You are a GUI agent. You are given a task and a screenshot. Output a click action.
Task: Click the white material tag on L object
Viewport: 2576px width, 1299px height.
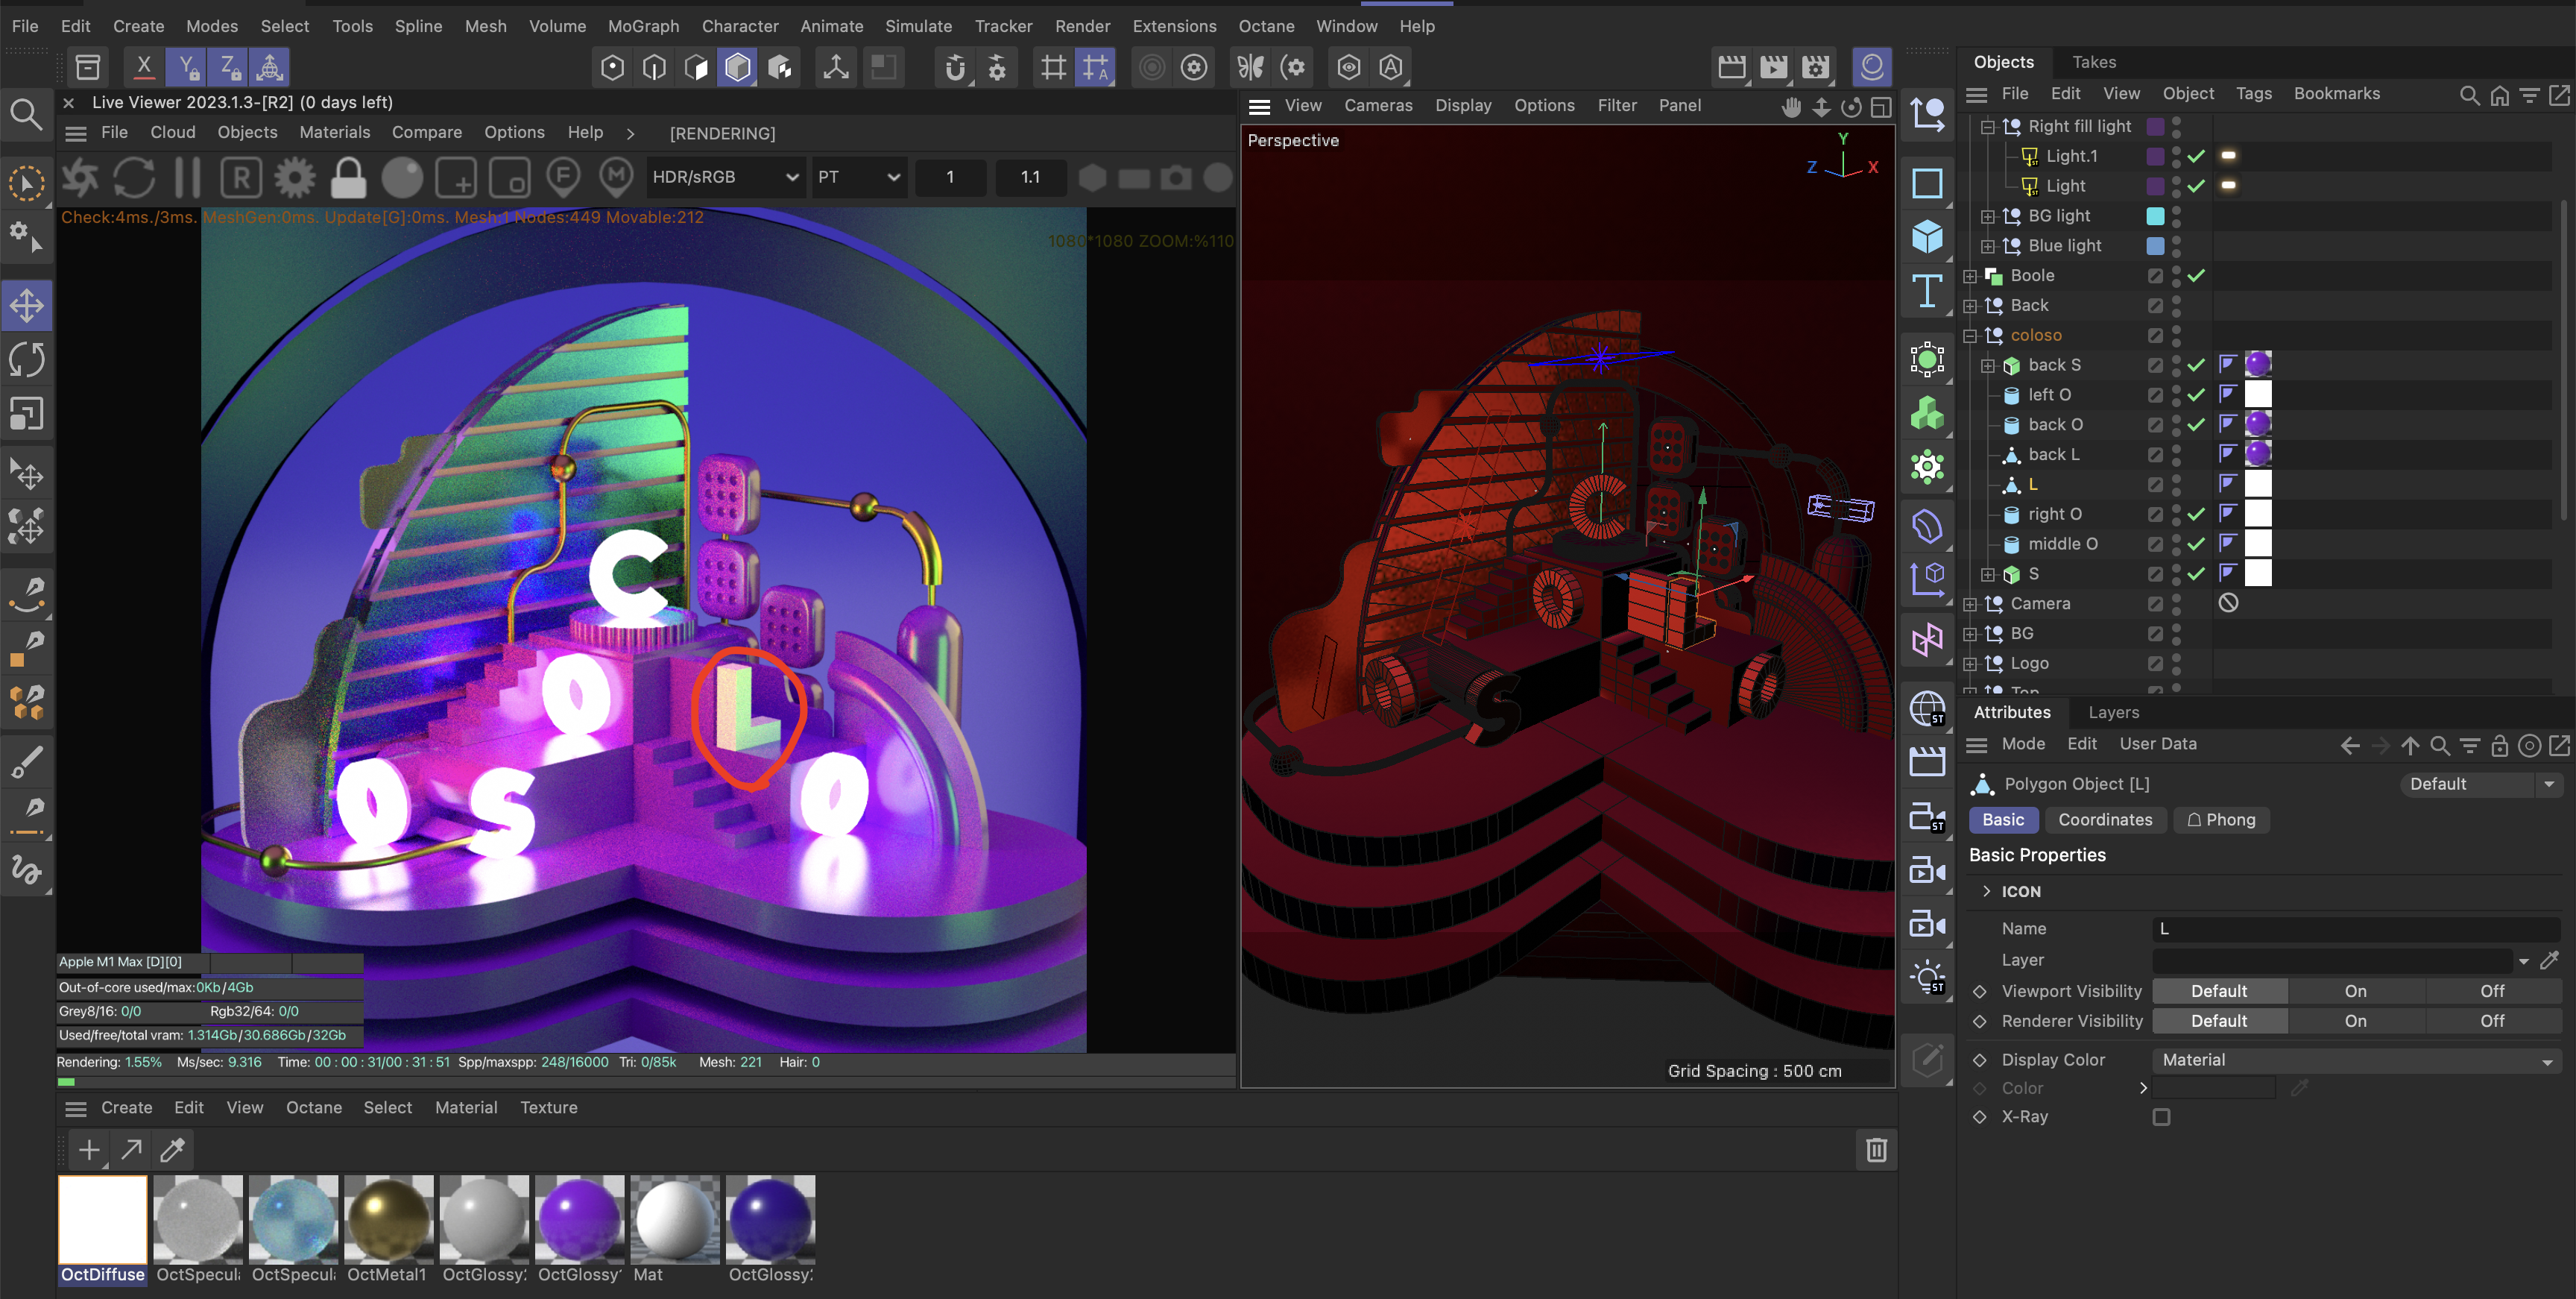(x=2257, y=483)
